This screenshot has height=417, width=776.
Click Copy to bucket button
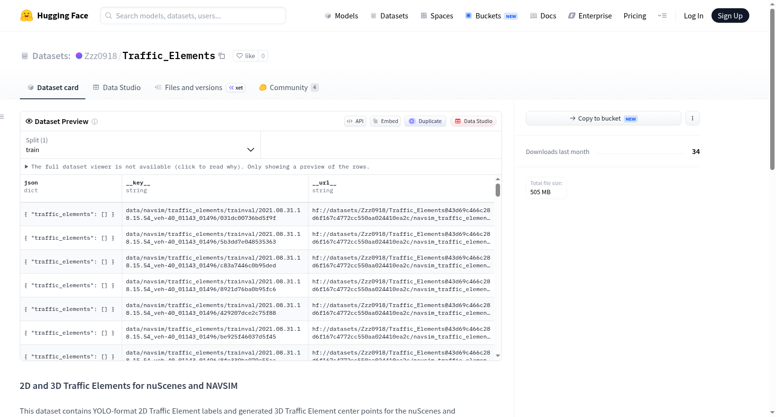point(603,118)
